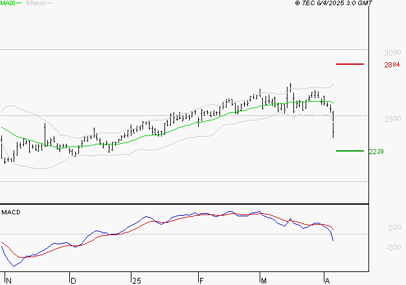Click the TEC copyright timestamp text
406x285 pixels.
(333, 3)
